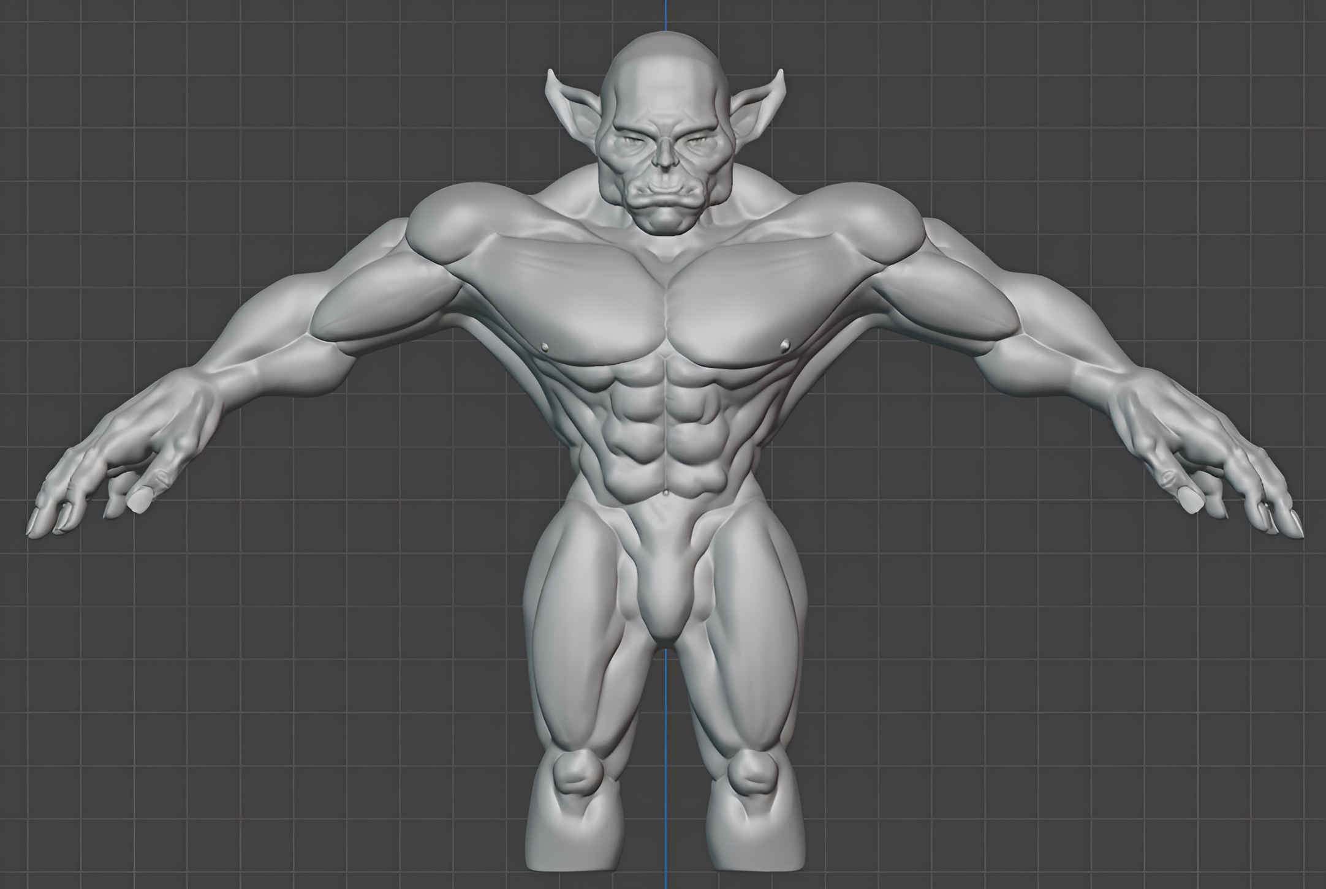Click the navel on the abdomen
This screenshot has width=1326, height=889.
pyautogui.click(x=665, y=492)
